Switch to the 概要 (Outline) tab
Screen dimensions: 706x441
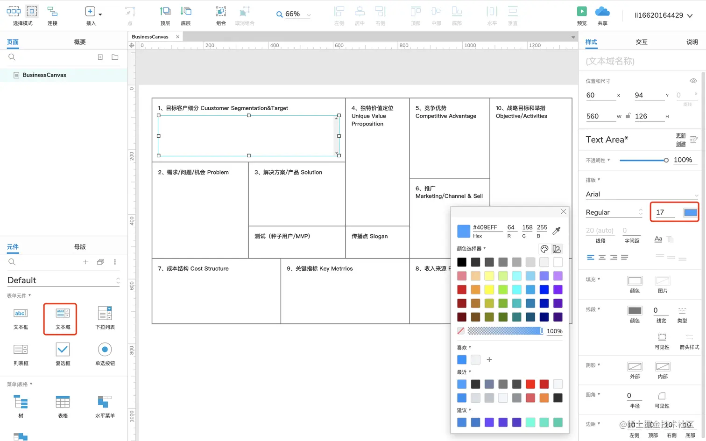click(x=80, y=42)
